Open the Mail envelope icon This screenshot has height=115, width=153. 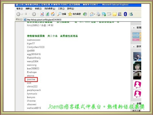point(92,14)
